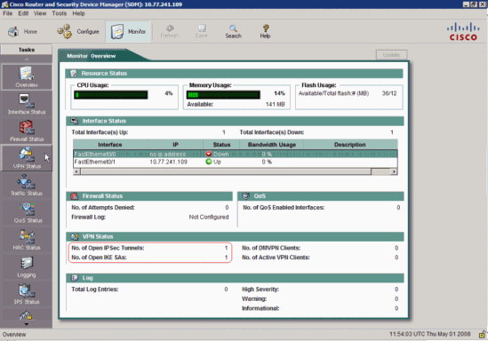
Task: Open the Logging task
Action: tap(27, 266)
